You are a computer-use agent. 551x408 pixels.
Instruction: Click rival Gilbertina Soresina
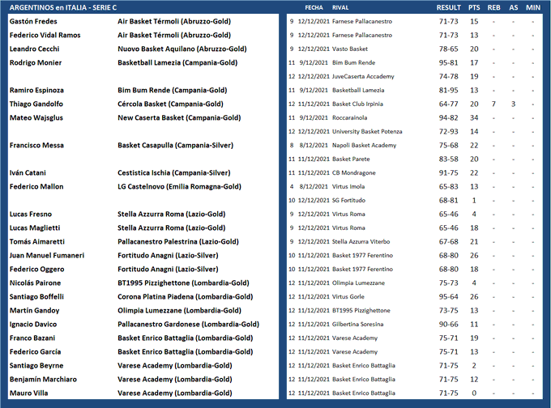pyautogui.click(x=357, y=324)
